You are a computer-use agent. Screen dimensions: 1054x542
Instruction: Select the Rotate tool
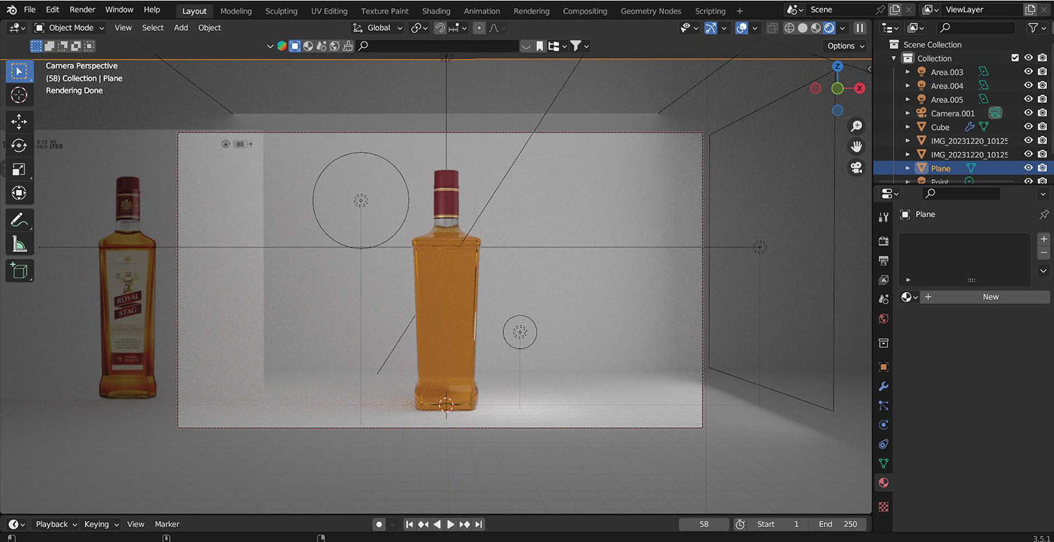coord(19,146)
